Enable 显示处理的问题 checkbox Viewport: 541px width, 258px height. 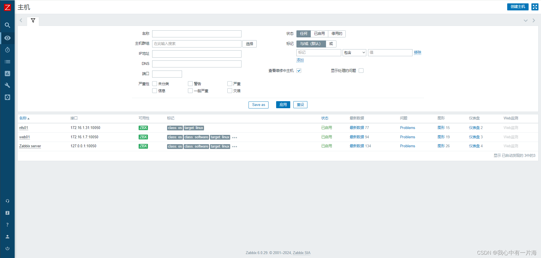361,71
